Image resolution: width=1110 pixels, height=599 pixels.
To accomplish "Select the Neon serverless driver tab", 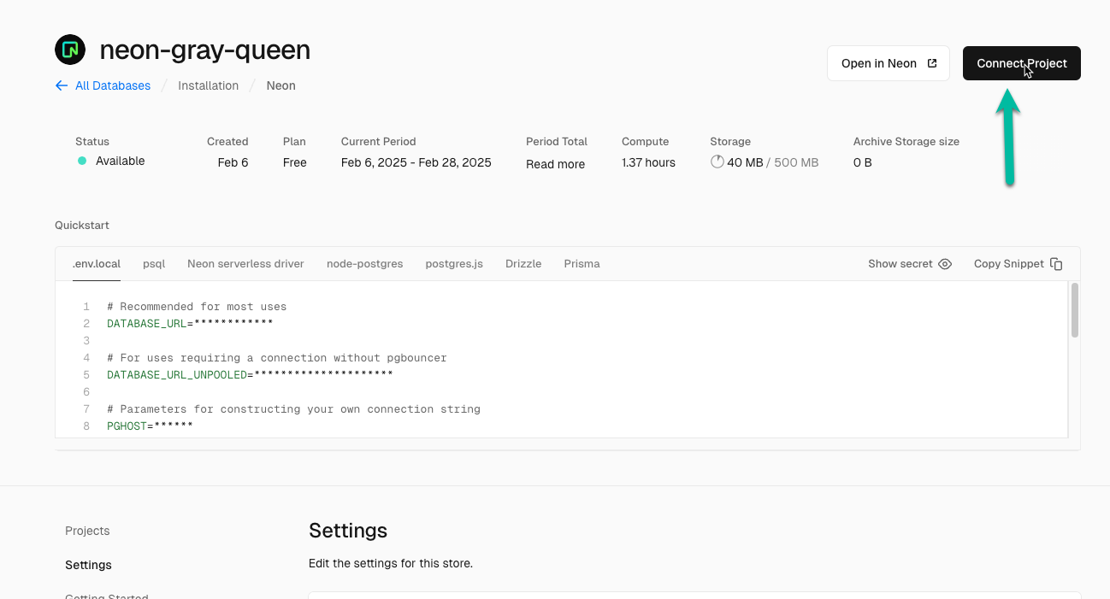I will 245,264.
